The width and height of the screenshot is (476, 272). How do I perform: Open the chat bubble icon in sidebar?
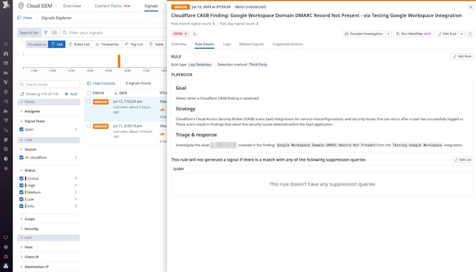pos(6,237)
